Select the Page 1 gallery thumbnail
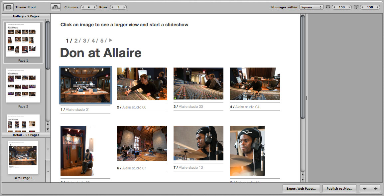 click(x=23, y=40)
